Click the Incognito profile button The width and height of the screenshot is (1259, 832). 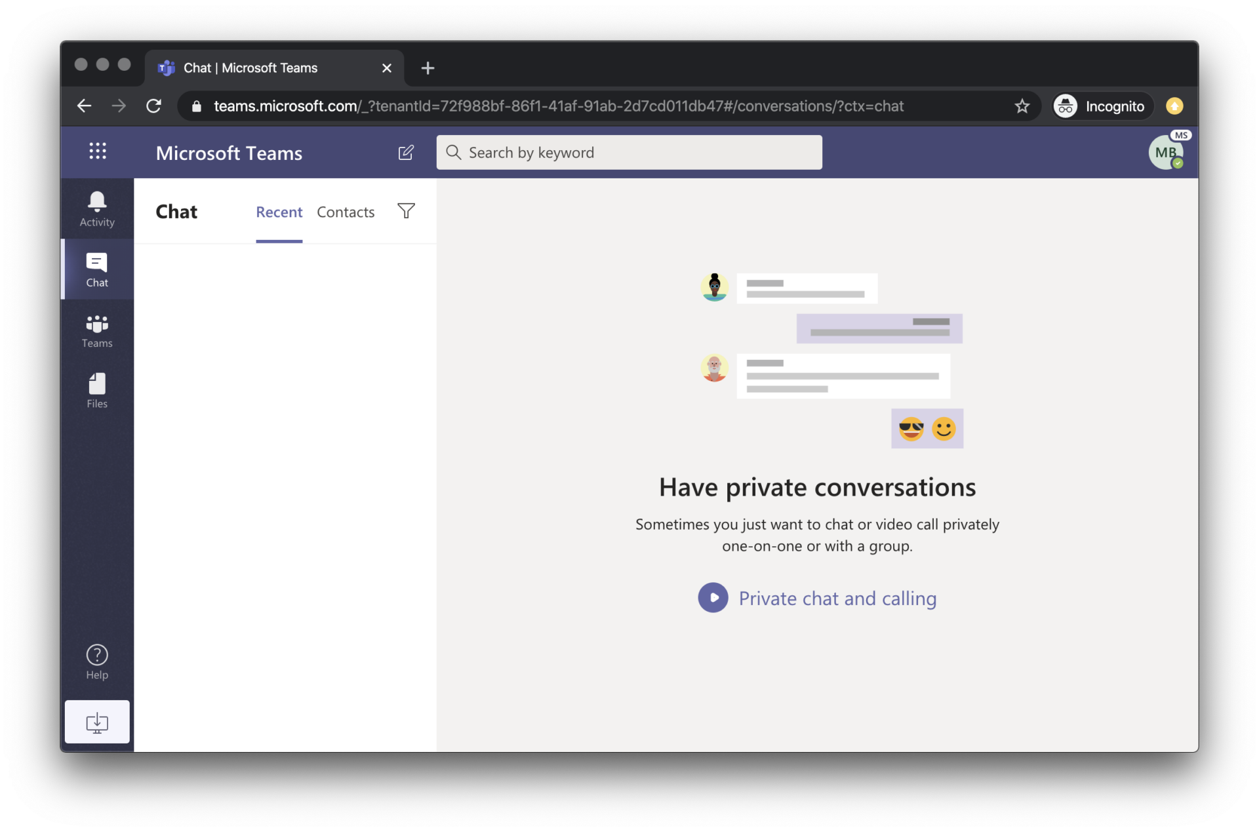pos(1102,106)
